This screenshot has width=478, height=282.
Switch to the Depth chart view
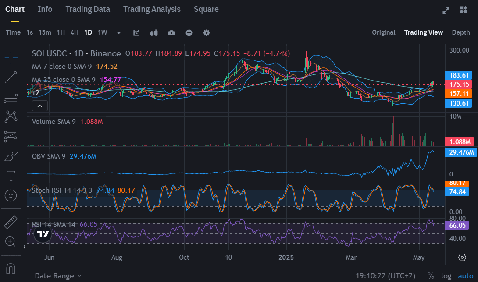pos(460,32)
